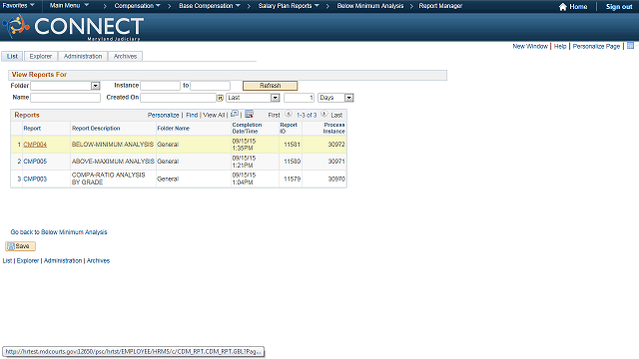
Task: Click the Name input field
Action: tap(65, 98)
